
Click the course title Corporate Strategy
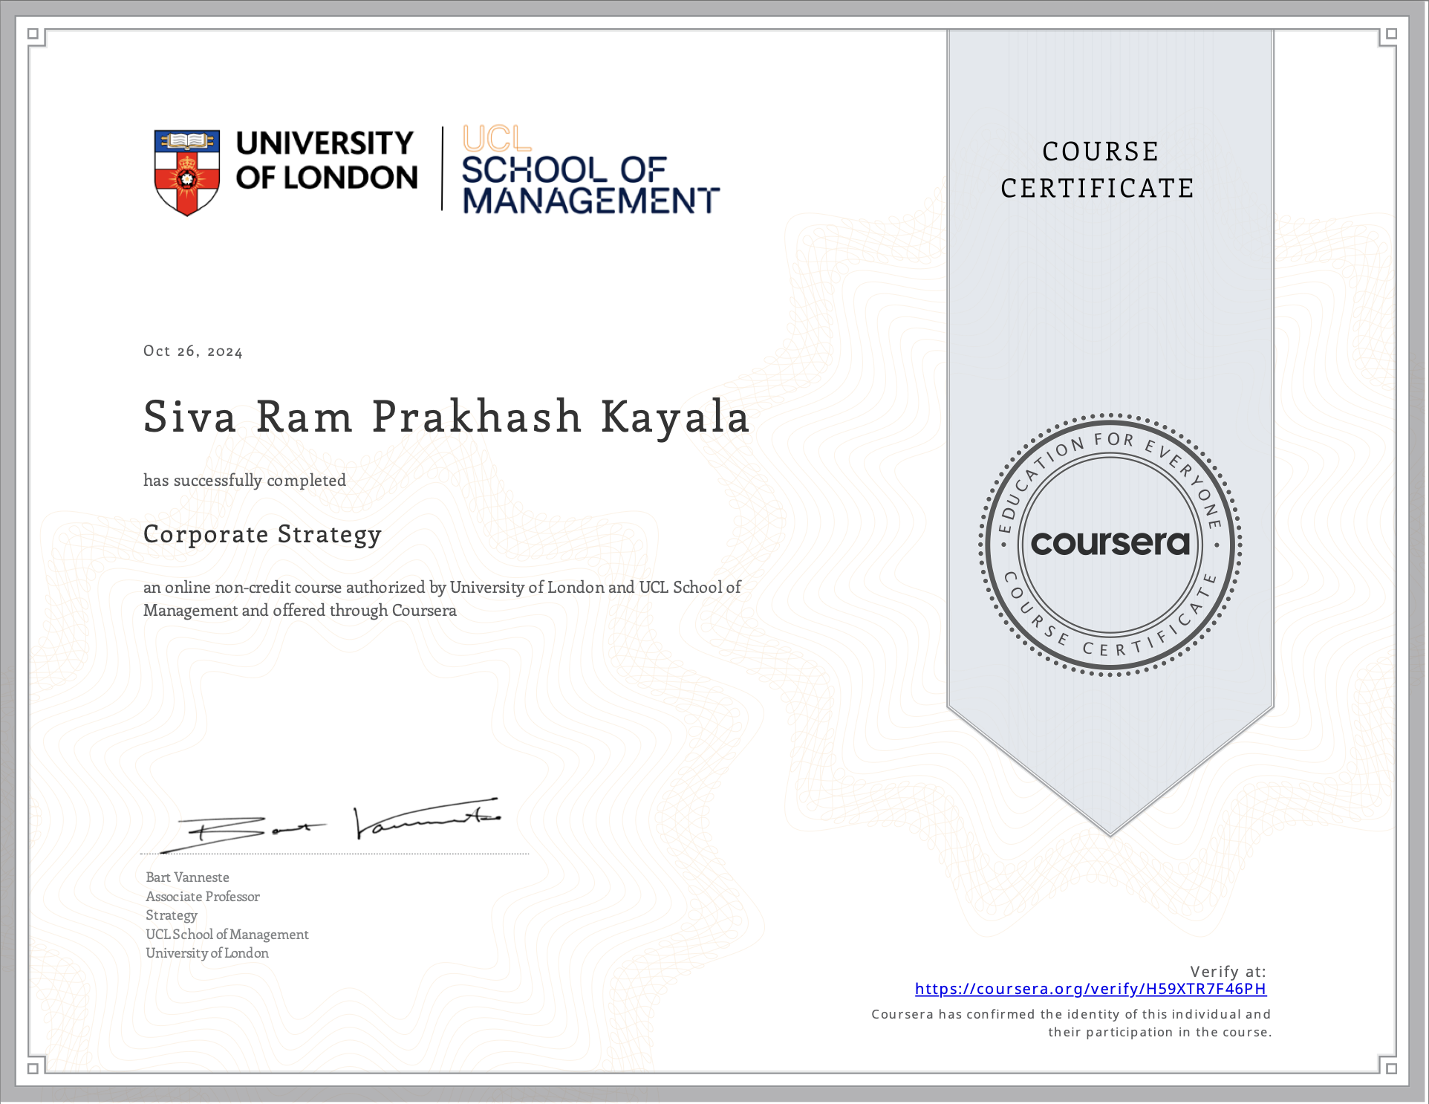coord(261,533)
